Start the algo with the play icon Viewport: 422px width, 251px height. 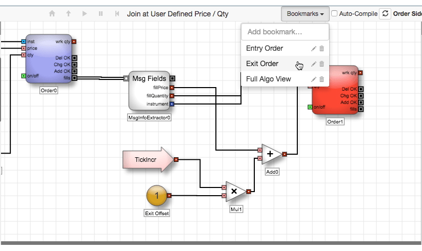[85, 13]
